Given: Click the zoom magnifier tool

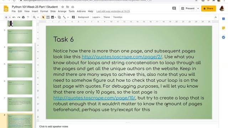Looking at the screenshot, I should 34,17.
